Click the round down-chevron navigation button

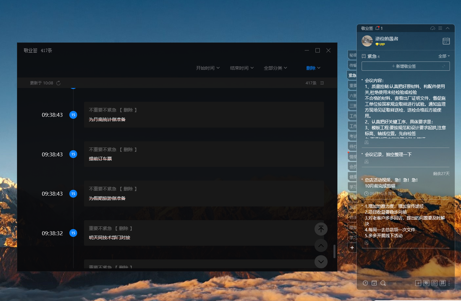(321, 262)
